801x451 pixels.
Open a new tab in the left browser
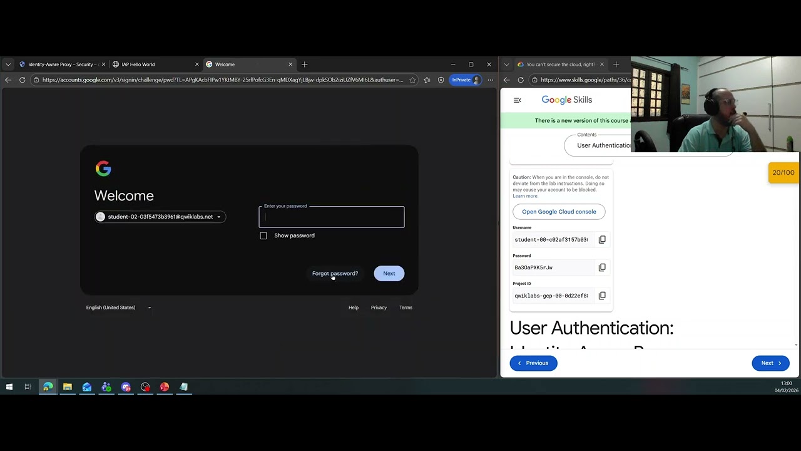click(x=305, y=64)
